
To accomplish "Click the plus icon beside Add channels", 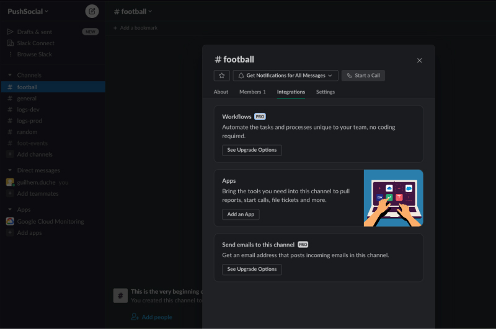I will [10, 154].
